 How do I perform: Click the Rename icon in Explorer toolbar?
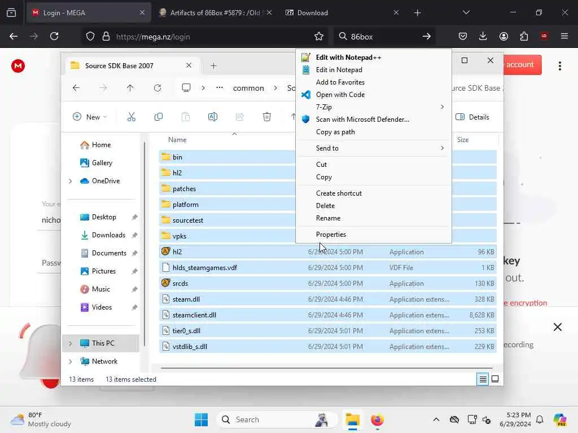[213, 117]
